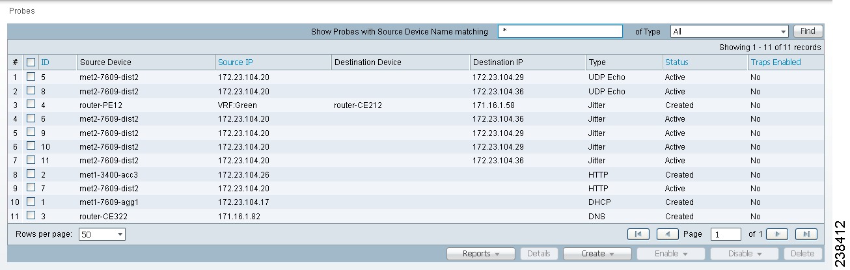Go to first page arrow icon
Viewport: 850px width, 270px height.
pyautogui.click(x=638, y=234)
